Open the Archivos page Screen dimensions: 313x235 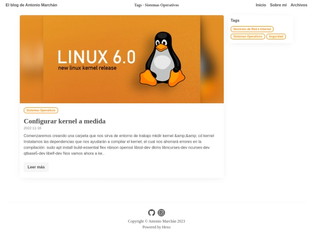point(299,5)
